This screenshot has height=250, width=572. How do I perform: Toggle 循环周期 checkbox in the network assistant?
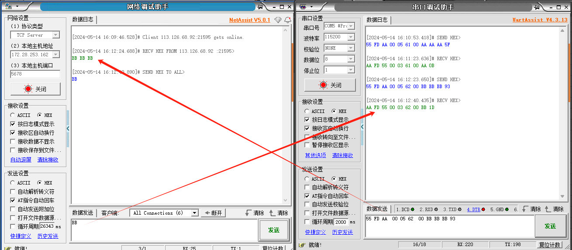13,226
